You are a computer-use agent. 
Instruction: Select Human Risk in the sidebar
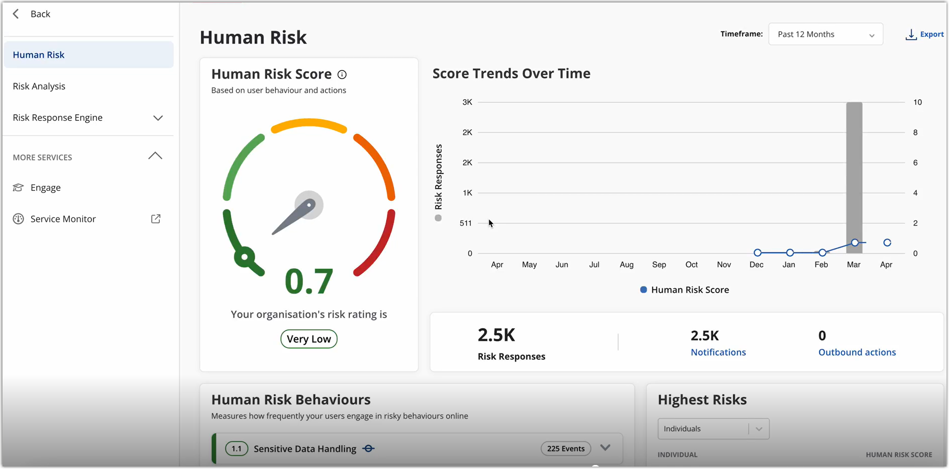39,55
